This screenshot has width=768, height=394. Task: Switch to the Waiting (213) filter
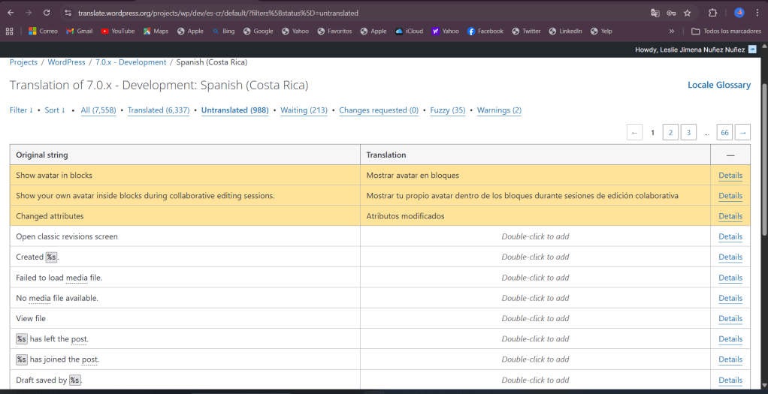coord(304,110)
